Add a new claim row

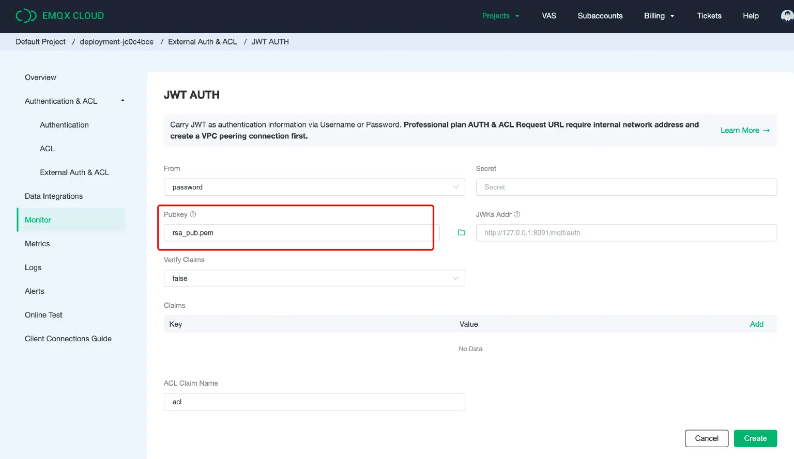coord(756,324)
